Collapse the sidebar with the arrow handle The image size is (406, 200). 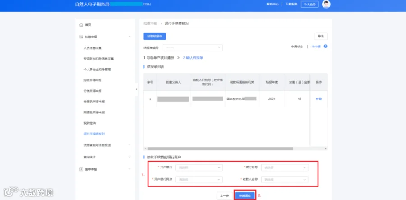coord(137,89)
